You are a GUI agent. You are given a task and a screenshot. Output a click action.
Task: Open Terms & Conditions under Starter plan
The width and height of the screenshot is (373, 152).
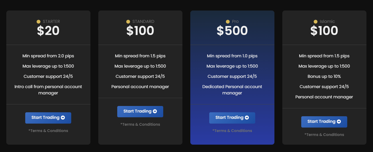pyautogui.click(x=48, y=131)
